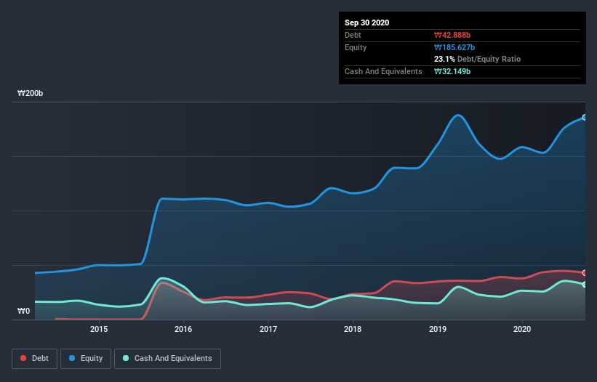Select the 2016 x-axis label
597x382 pixels.
point(183,329)
